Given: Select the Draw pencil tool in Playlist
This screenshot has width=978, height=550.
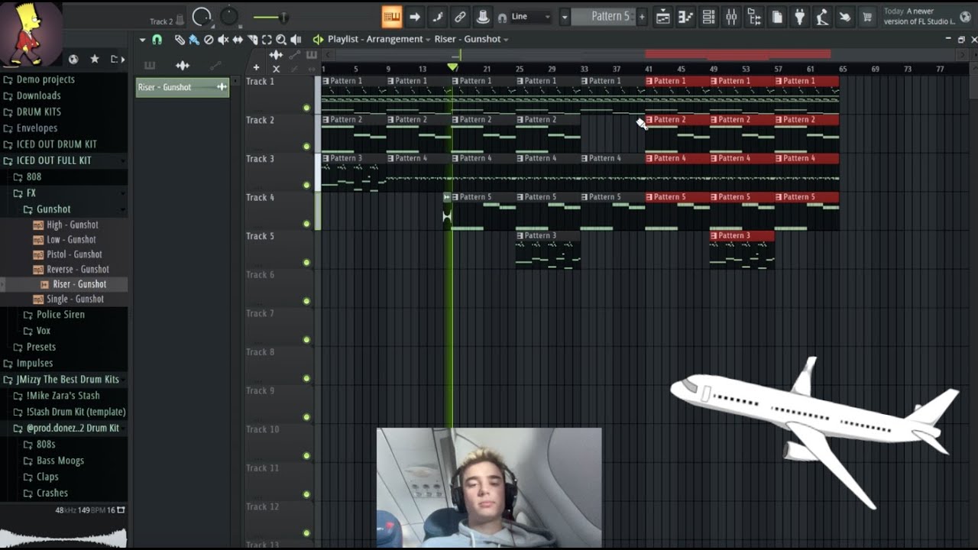Looking at the screenshot, I should tap(180, 40).
